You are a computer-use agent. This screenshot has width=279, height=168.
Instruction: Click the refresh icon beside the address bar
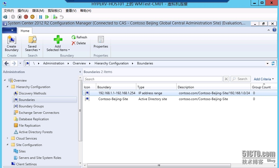[273, 63]
